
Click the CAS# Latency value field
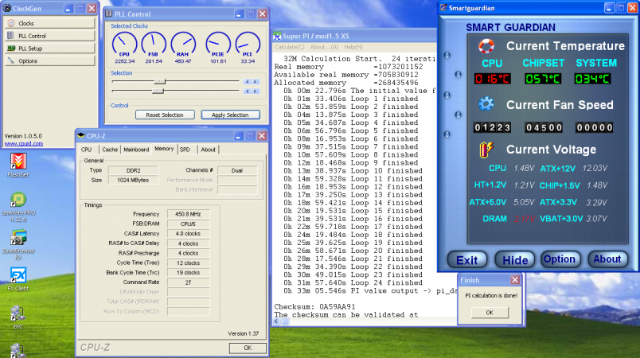point(188,234)
